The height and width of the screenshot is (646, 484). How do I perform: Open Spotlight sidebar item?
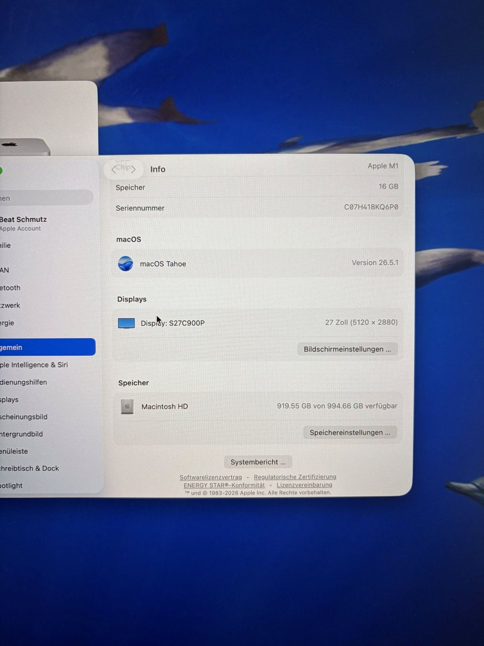tap(11, 486)
